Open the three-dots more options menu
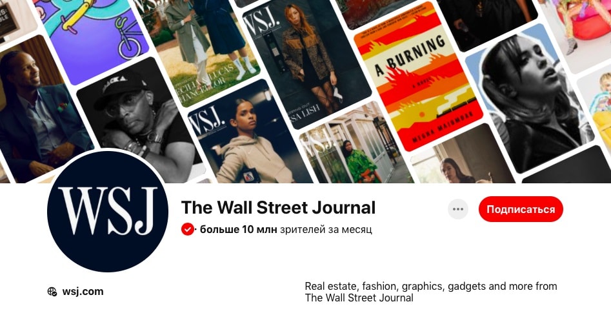Image resolution: width=611 pixels, height=324 pixels. 458,209
